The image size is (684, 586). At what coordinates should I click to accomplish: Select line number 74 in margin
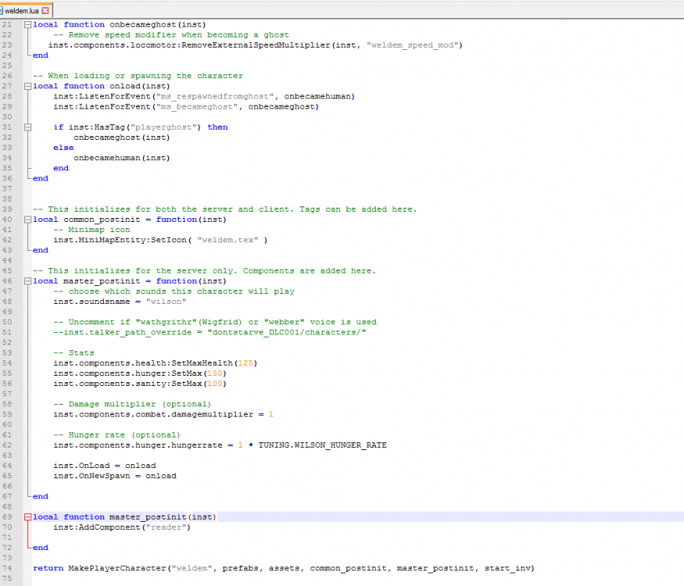tap(7, 568)
